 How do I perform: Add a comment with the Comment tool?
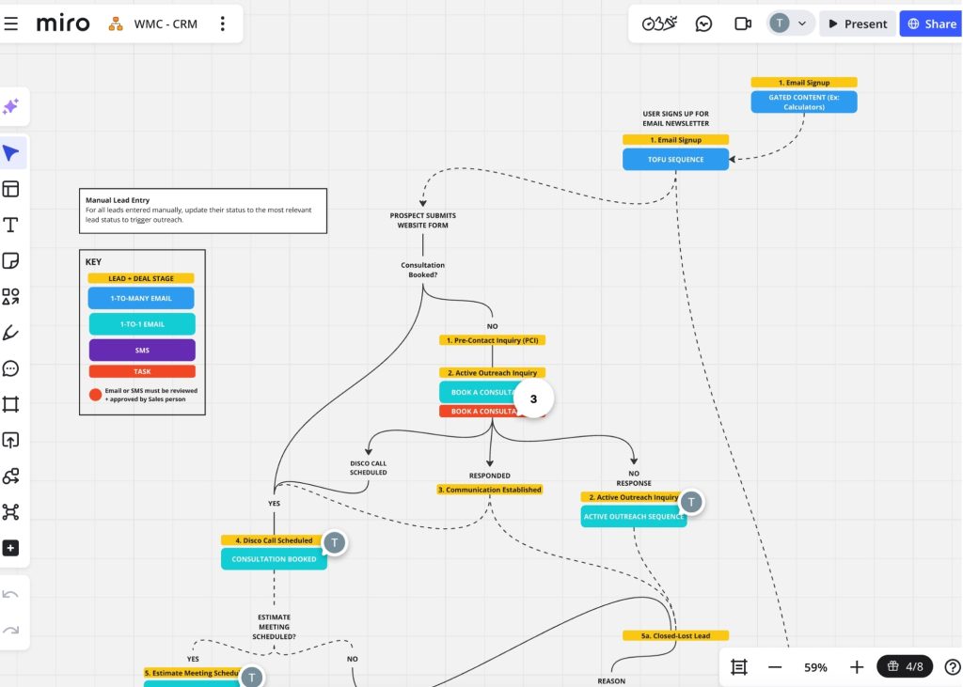coord(13,367)
